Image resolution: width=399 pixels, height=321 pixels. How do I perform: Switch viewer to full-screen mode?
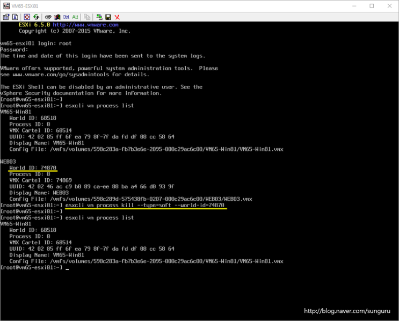[27, 17]
